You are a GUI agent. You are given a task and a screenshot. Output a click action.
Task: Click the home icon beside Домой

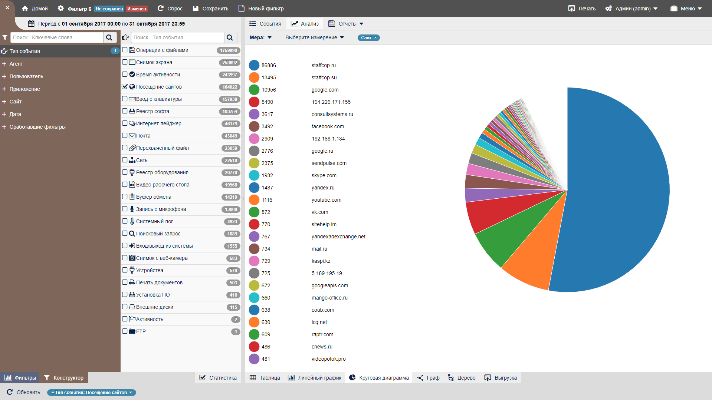pyautogui.click(x=25, y=9)
